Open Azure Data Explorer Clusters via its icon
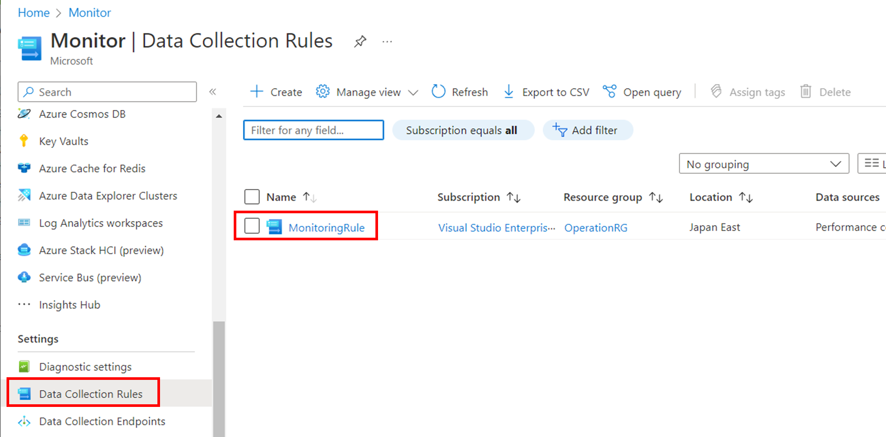886x437 pixels. pos(25,195)
